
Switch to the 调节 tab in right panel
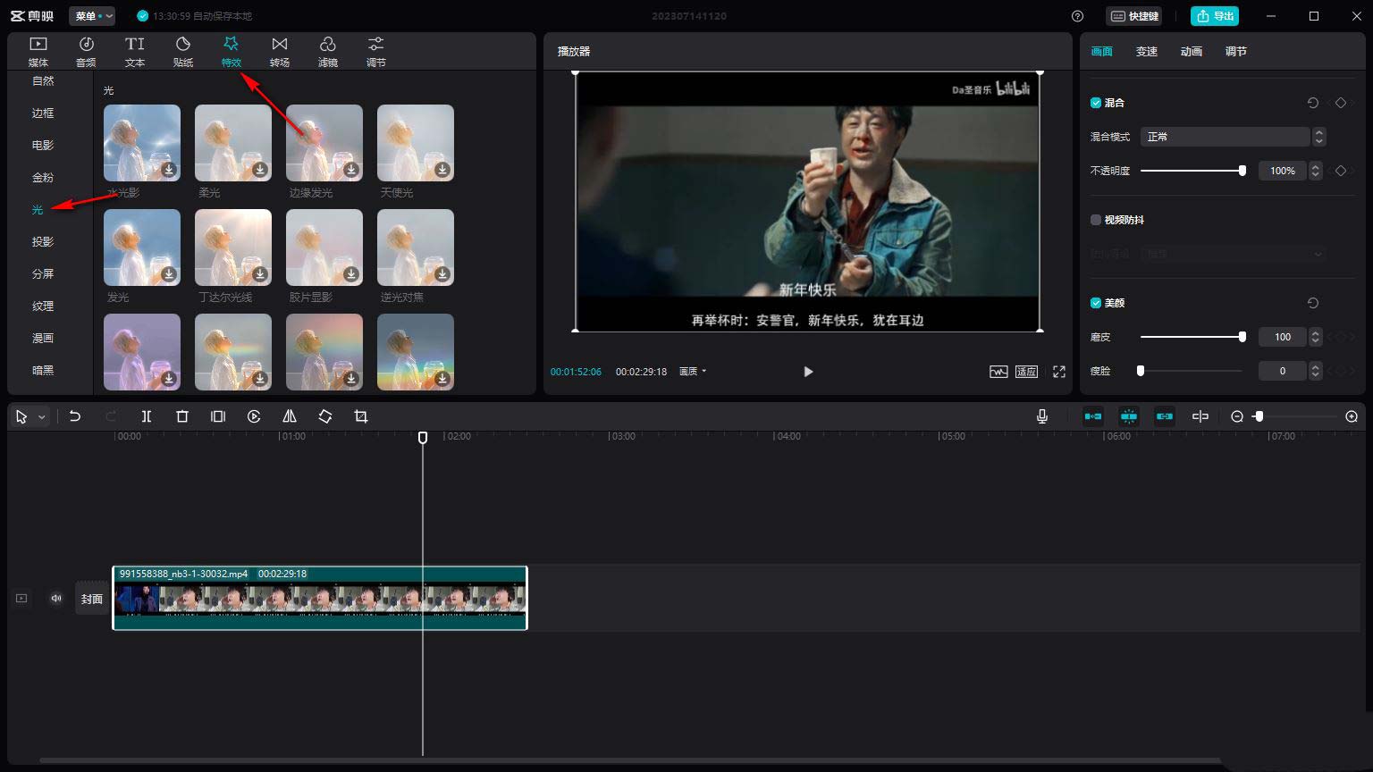[x=1236, y=52]
